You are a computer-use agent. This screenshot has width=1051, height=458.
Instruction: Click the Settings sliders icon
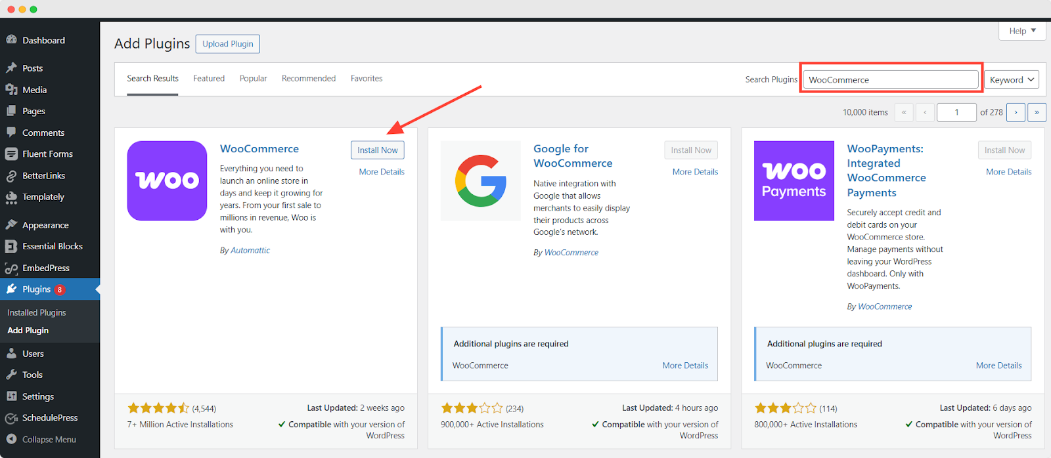tap(11, 396)
